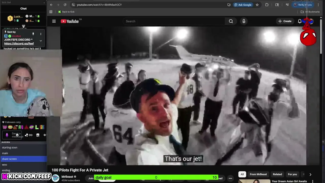Select the FFG emote in chat
The image size is (325, 183).
point(21,127)
